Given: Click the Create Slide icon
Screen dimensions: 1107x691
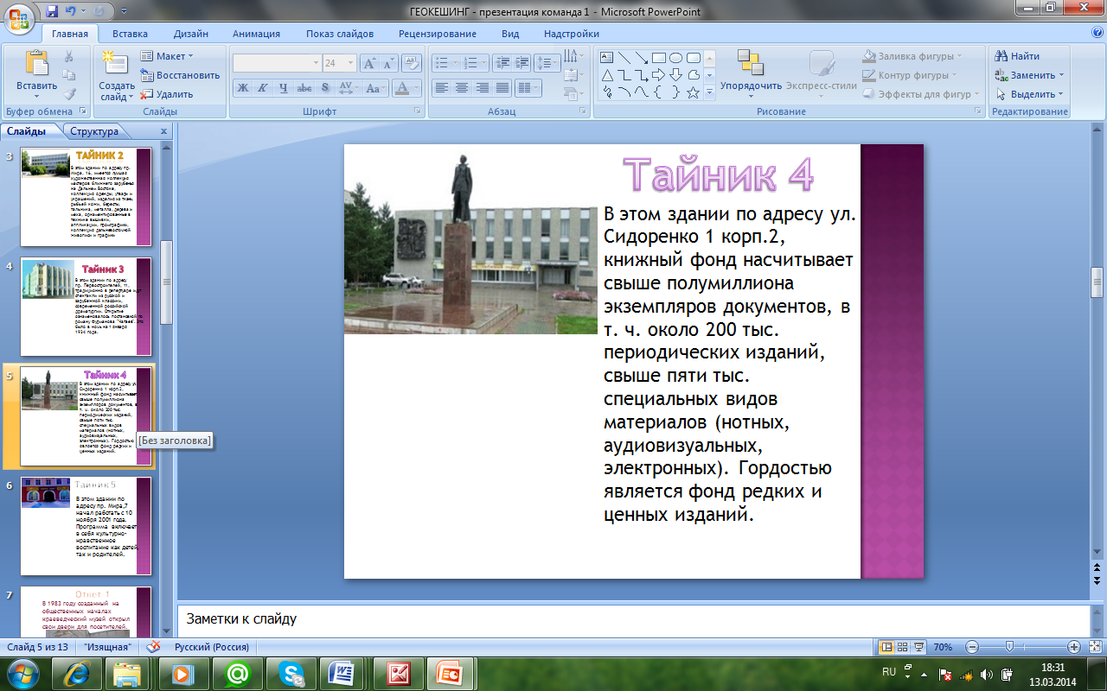Looking at the screenshot, I should coord(113,64).
